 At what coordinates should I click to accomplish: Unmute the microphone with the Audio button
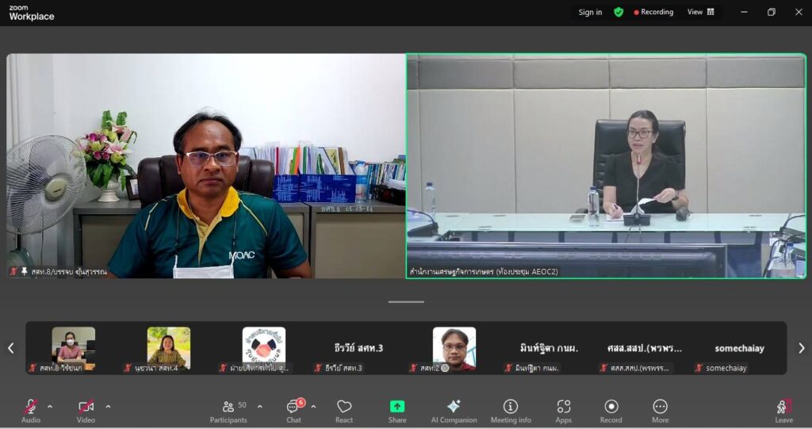pyautogui.click(x=31, y=410)
